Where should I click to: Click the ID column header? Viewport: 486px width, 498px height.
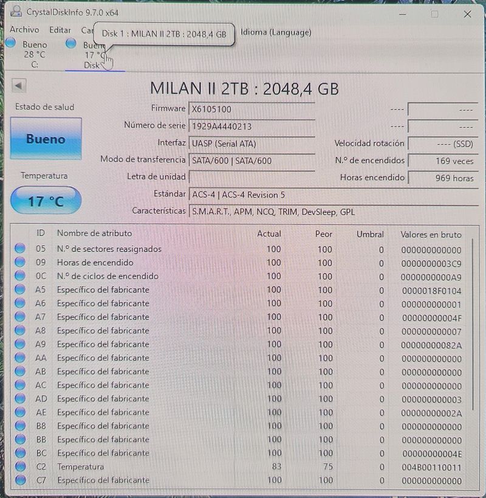point(40,233)
